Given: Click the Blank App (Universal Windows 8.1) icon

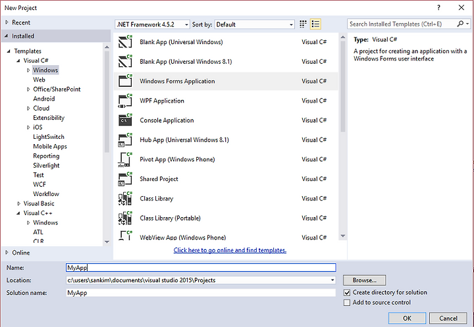Looking at the screenshot, I should click(125, 61).
